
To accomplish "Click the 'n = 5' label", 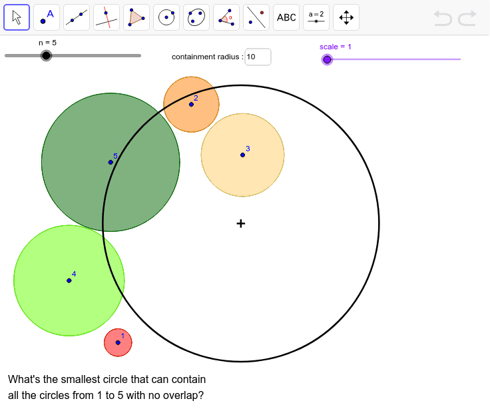I will [47, 43].
